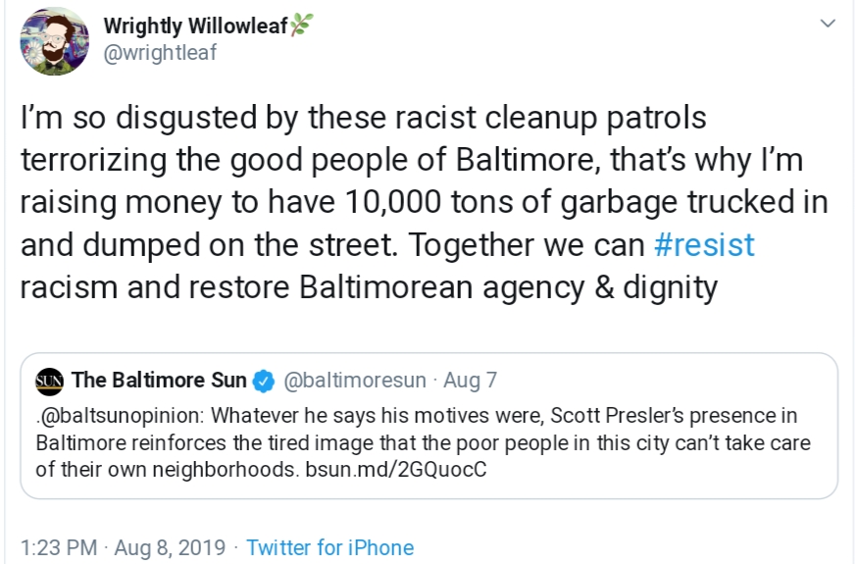This screenshot has height=564, width=858.
Task: Expand the tweet options chevron
Action: click(829, 23)
